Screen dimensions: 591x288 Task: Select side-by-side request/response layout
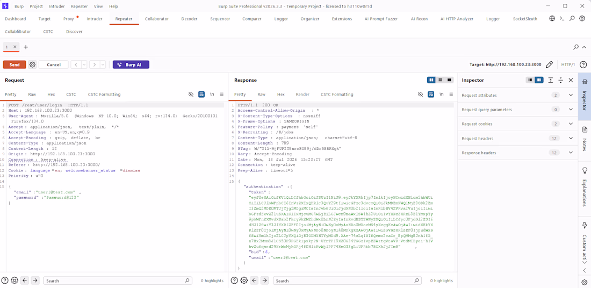tap(431, 80)
